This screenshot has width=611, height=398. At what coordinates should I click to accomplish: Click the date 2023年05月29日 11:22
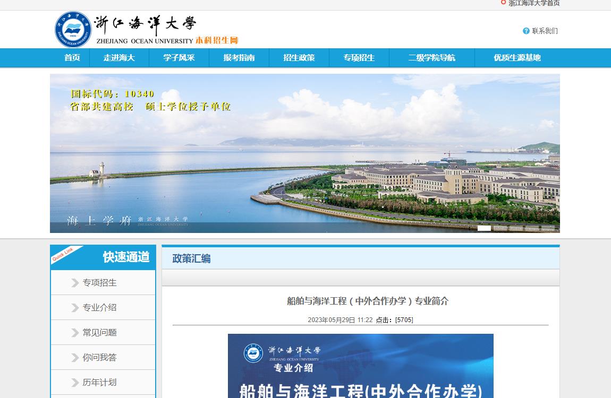(x=340, y=320)
